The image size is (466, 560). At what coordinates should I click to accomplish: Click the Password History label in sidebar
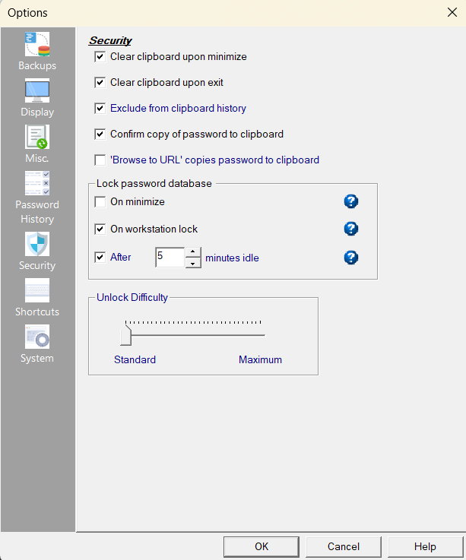point(37,212)
